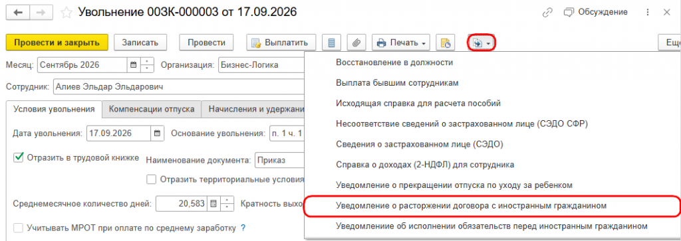Click the document-with-clock icon in the toolbar

pos(446,42)
